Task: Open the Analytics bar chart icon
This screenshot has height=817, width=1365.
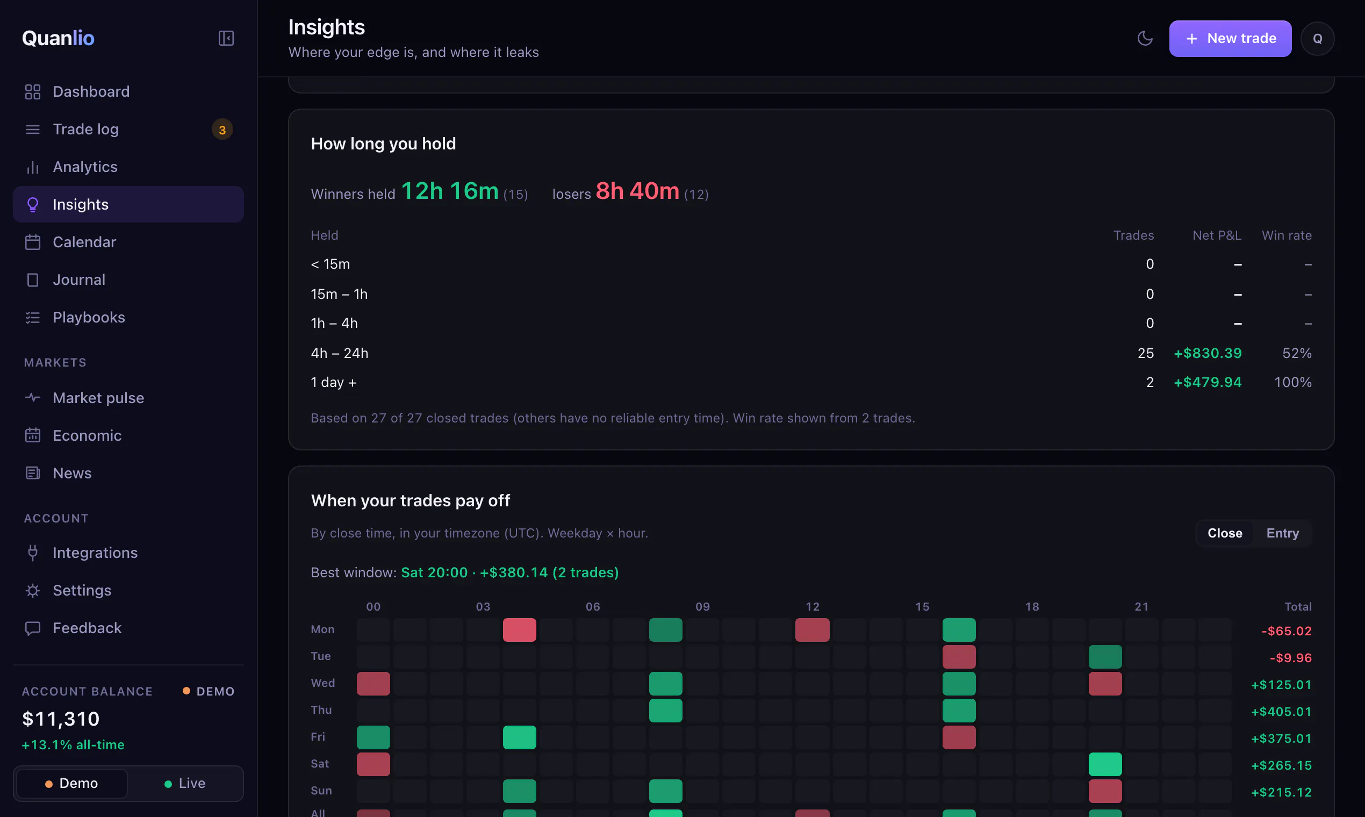Action: click(x=32, y=167)
